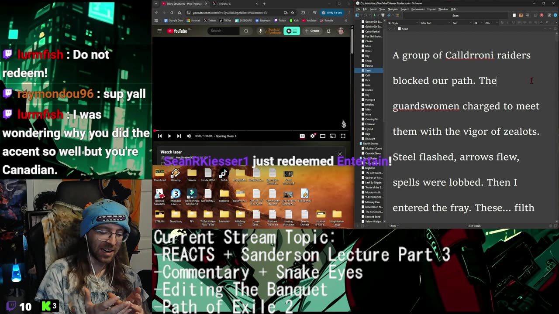Click the TubeBuddy toolbar button
This screenshot has height=314, width=559.
292,31
